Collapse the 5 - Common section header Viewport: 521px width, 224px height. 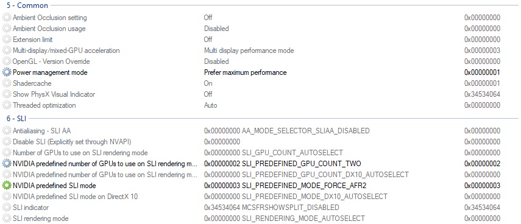(x=27, y=5)
